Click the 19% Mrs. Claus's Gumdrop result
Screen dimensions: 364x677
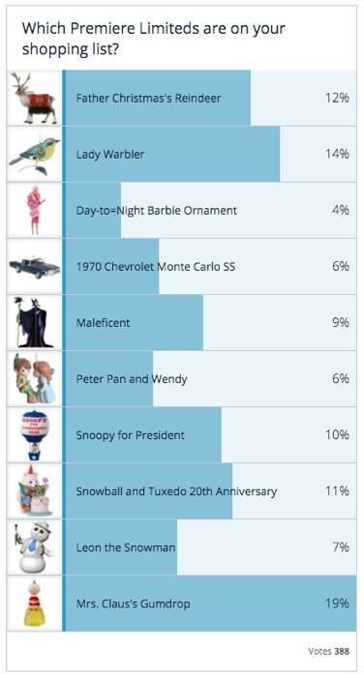pyautogui.click(x=337, y=603)
